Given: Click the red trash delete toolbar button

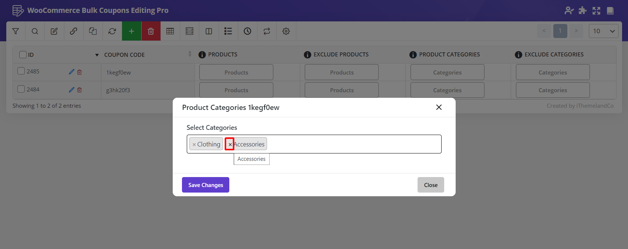Looking at the screenshot, I should point(151,31).
